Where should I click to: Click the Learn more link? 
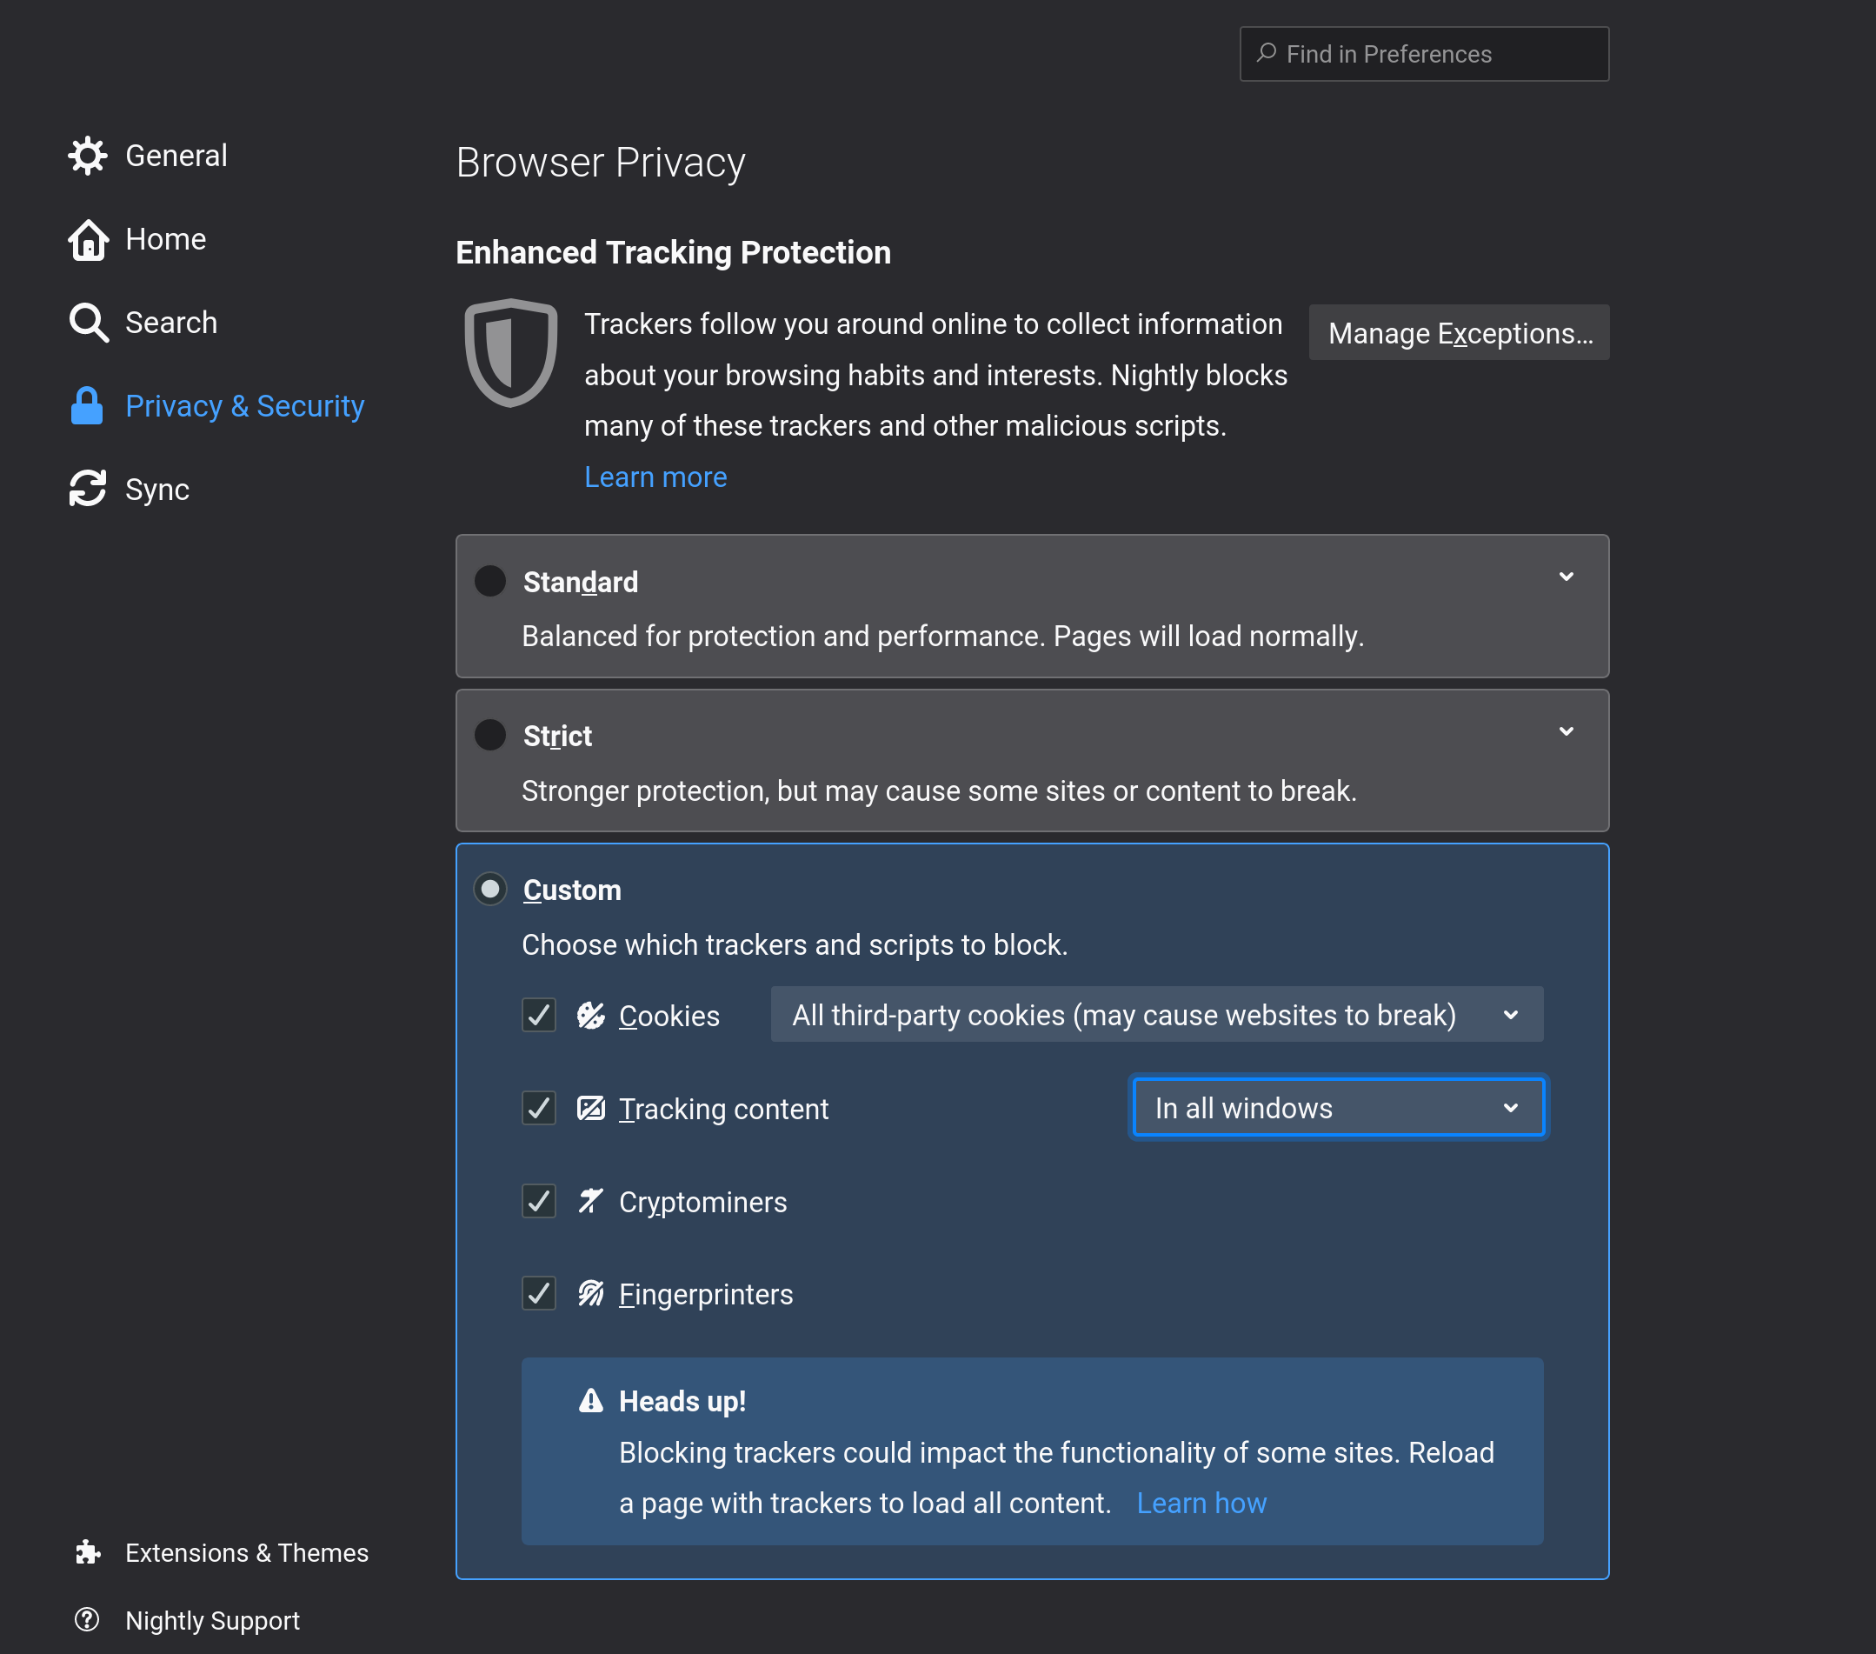click(655, 477)
